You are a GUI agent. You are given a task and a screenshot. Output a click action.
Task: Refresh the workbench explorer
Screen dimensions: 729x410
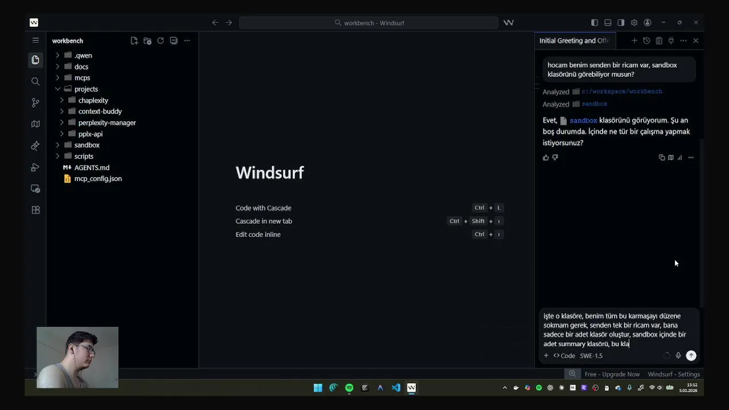click(x=161, y=40)
